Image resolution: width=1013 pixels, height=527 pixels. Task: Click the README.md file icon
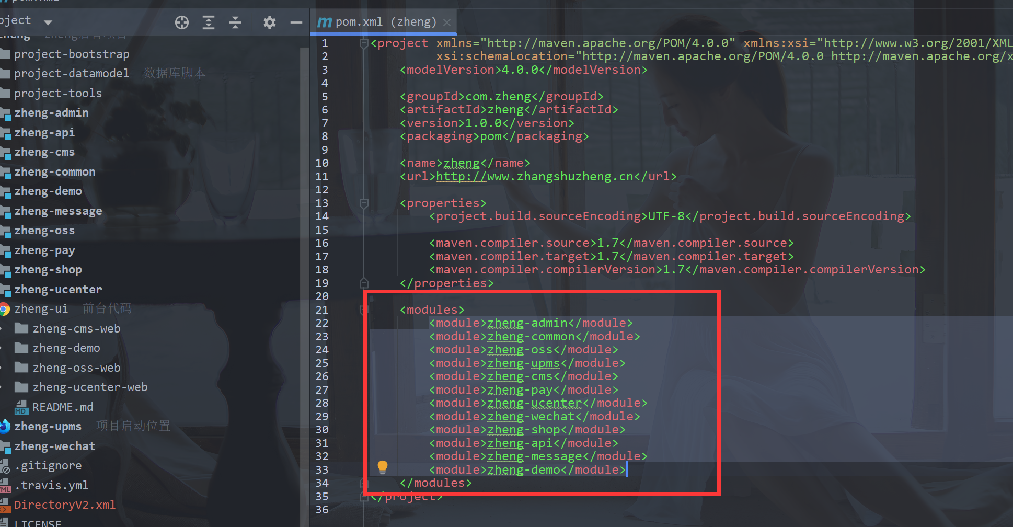(x=21, y=407)
